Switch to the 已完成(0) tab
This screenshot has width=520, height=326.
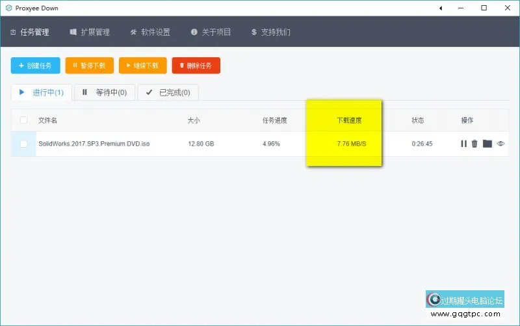[x=168, y=92]
